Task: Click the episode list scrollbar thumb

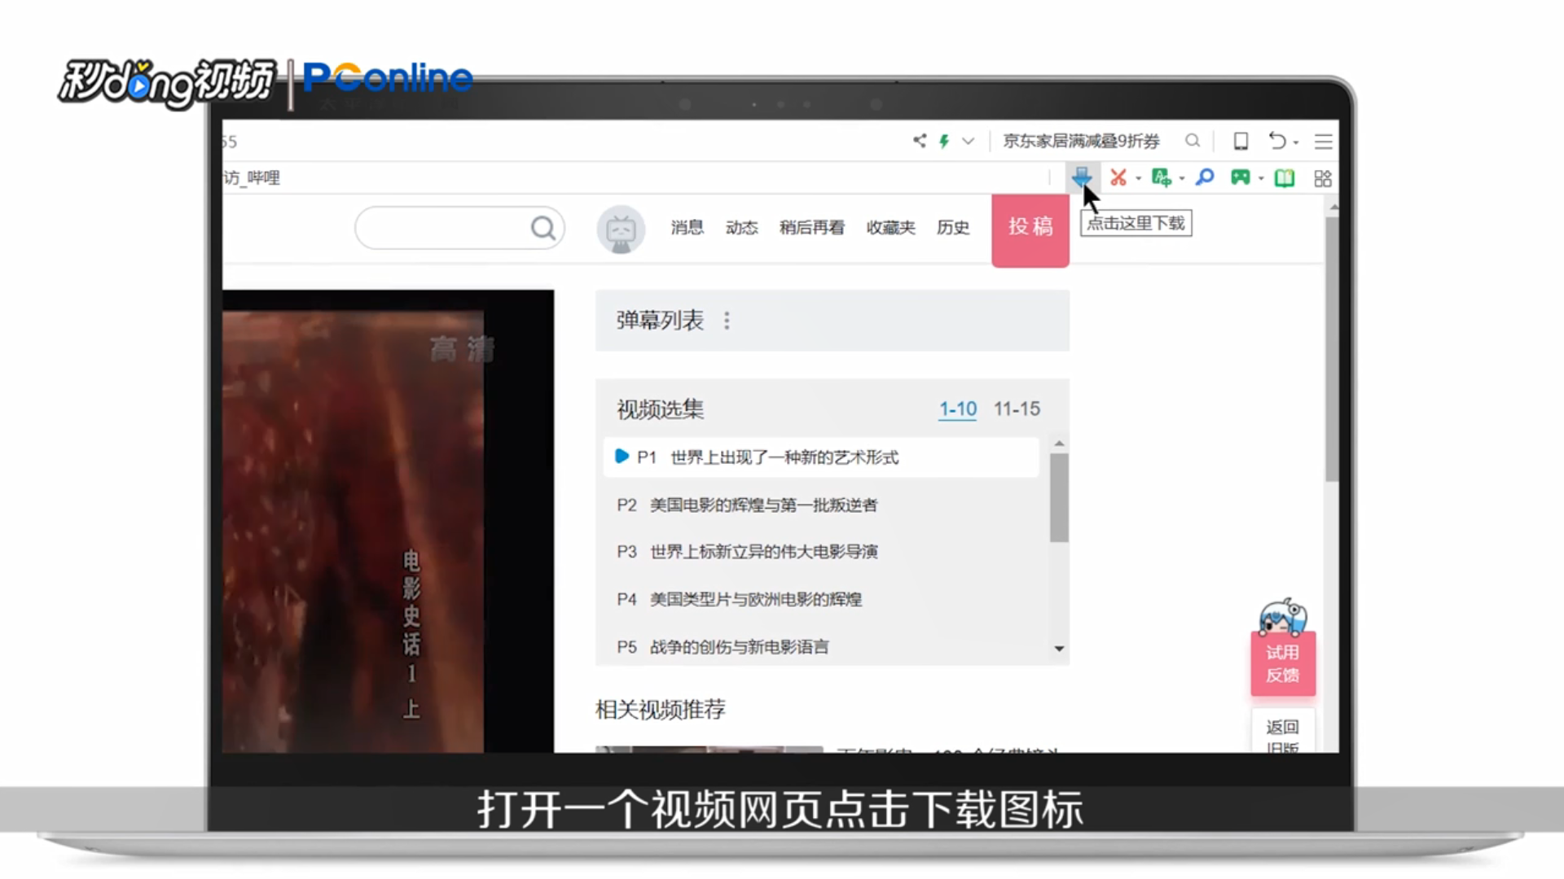Action: click(1058, 496)
